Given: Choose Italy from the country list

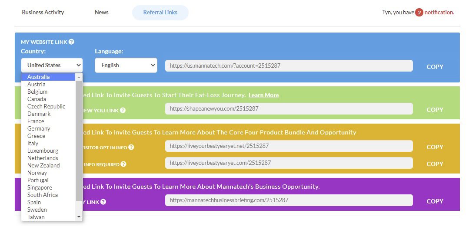Looking at the screenshot, I should pyautogui.click(x=49, y=143).
